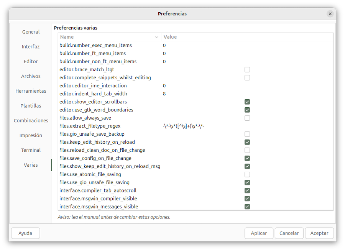
Task: Switch to the Editor tab
Action: click(x=31, y=61)
